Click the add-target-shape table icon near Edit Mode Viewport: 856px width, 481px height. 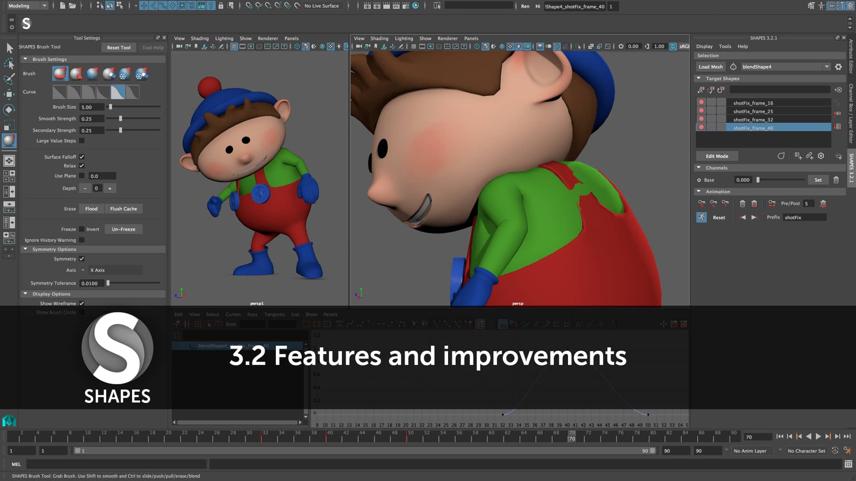tap(798, 156)
